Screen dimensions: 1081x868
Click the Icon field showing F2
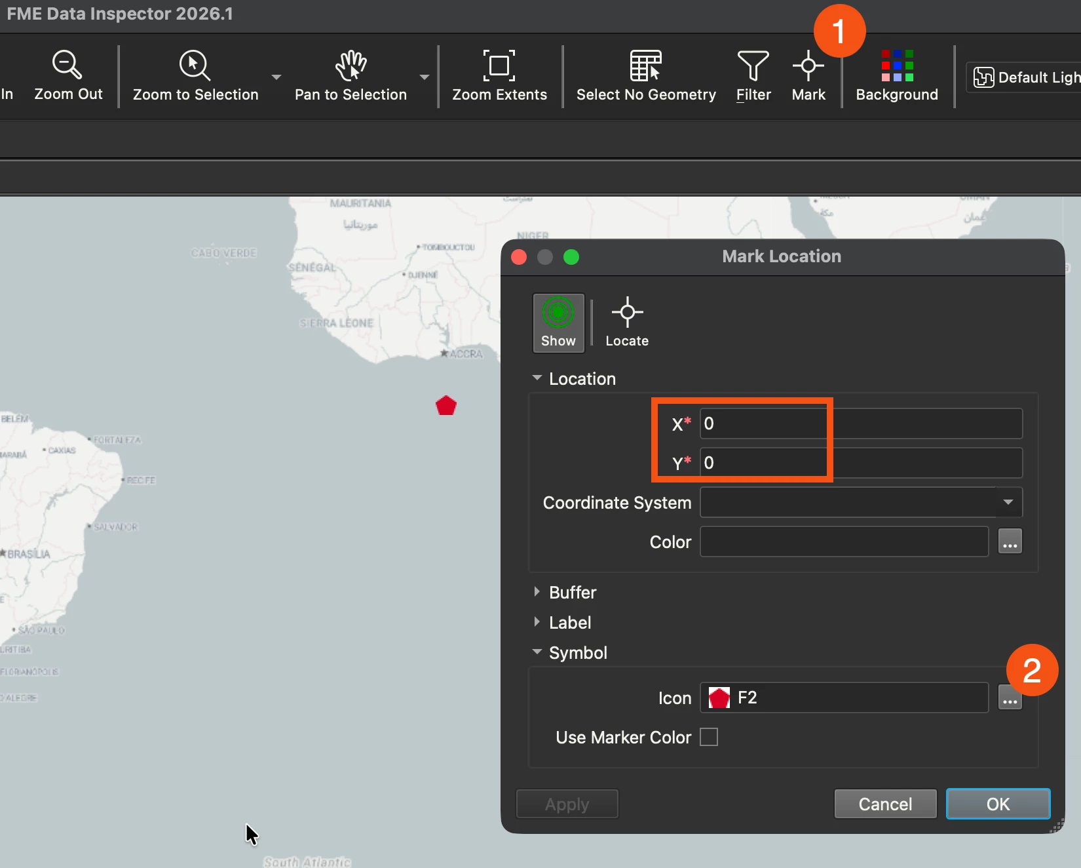point(844,698)
